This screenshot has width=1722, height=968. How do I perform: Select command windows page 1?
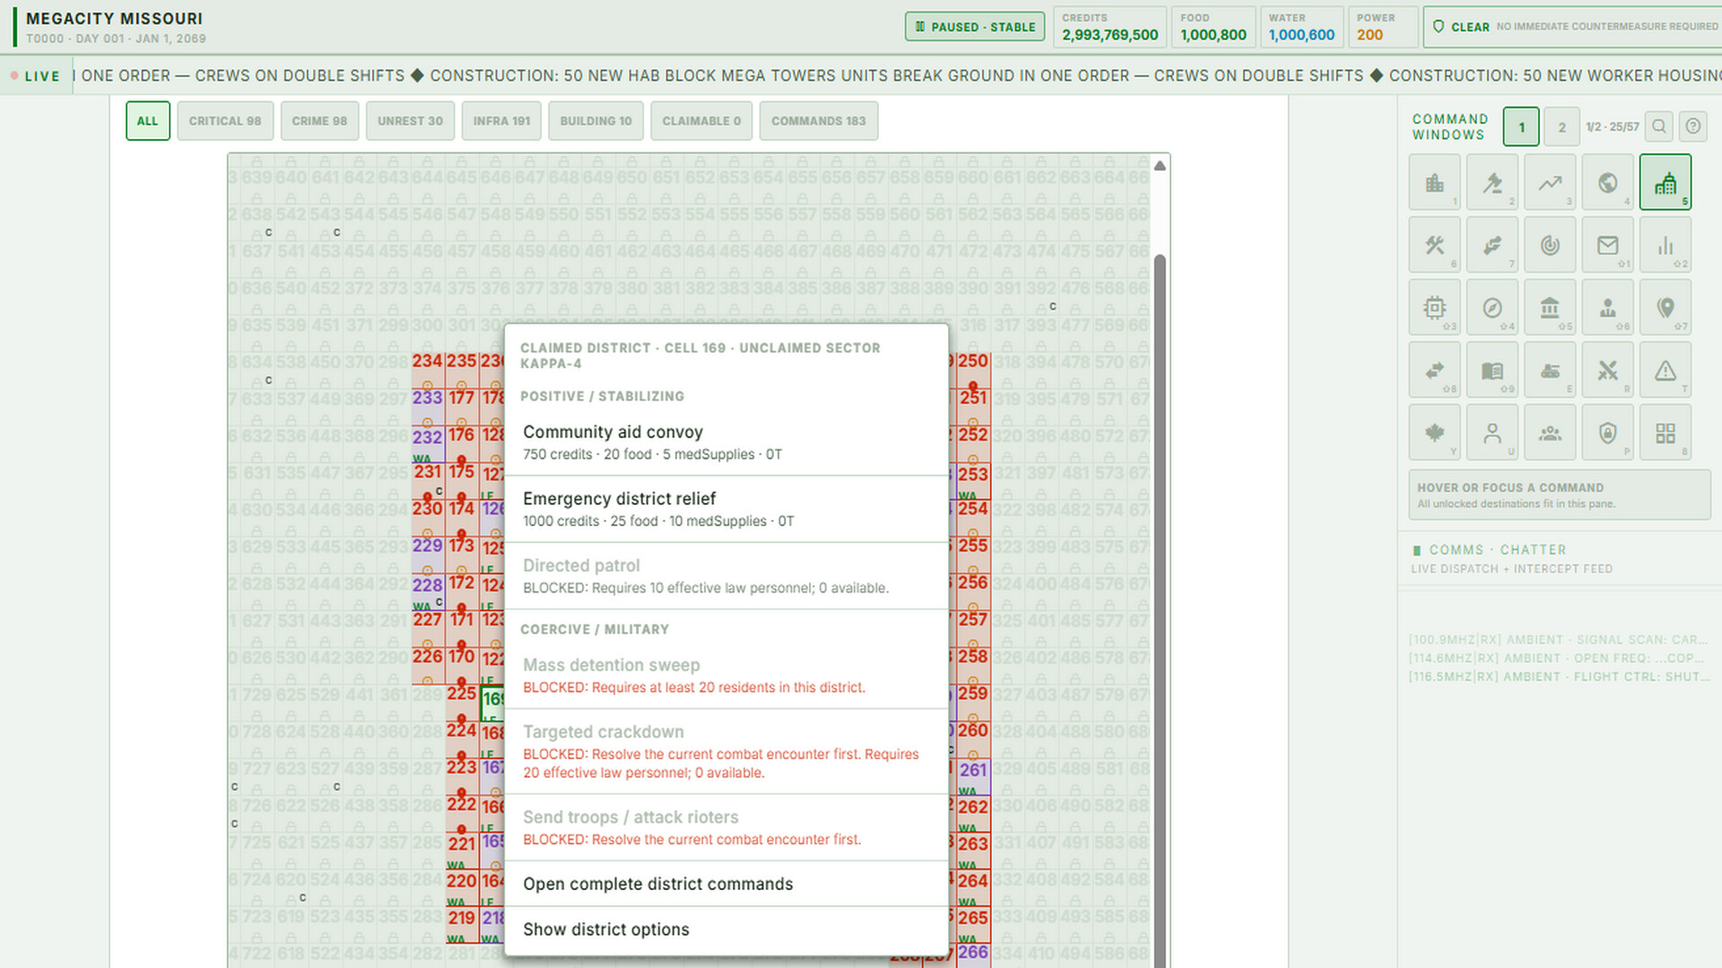coord(1521,126)
